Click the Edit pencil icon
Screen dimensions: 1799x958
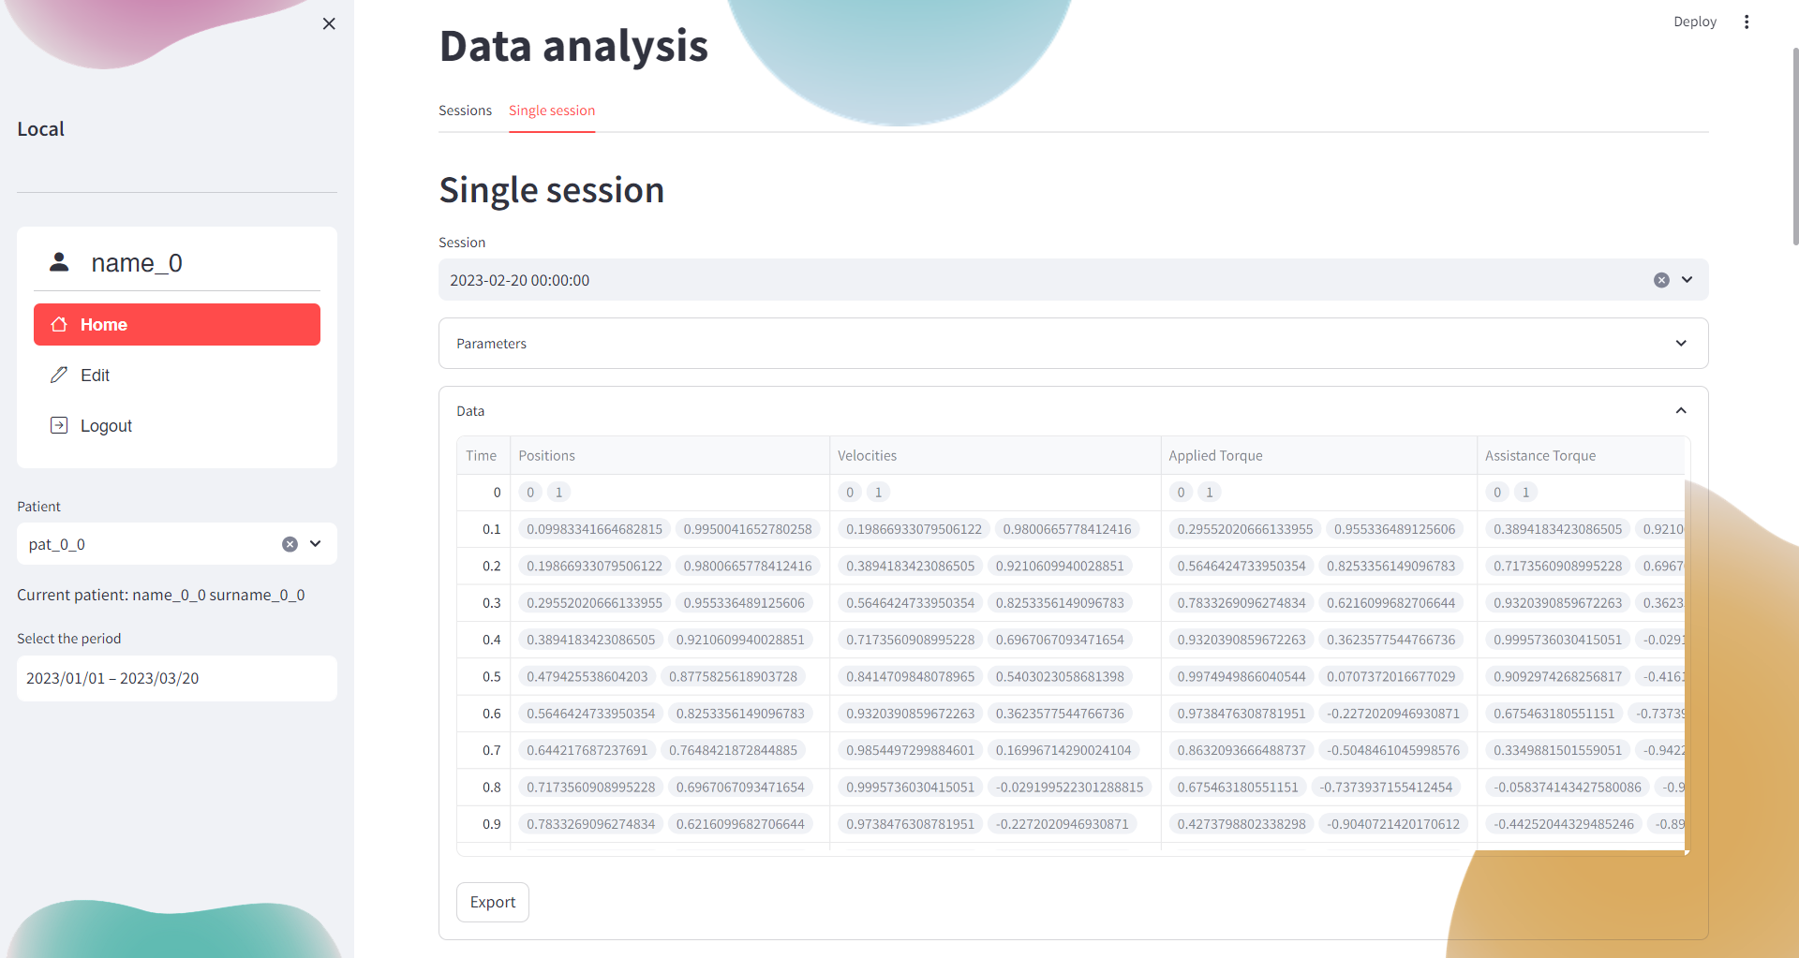point(59,375)
